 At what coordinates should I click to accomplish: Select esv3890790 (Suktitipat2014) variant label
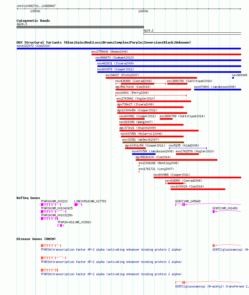tap(190, 81)
